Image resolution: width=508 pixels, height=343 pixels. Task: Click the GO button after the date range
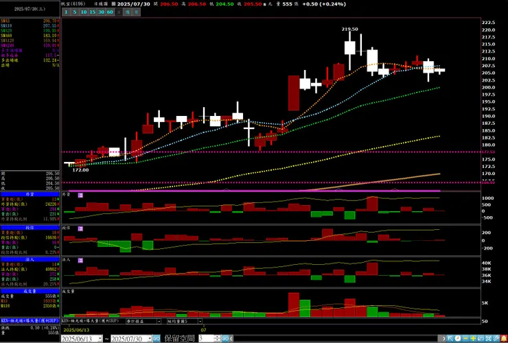[157, 339]
